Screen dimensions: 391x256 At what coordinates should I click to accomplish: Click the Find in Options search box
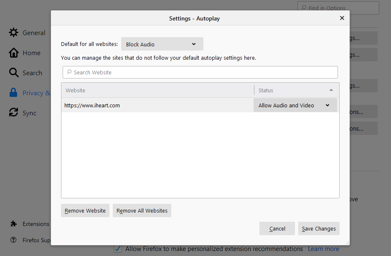(x=338, y=8)
